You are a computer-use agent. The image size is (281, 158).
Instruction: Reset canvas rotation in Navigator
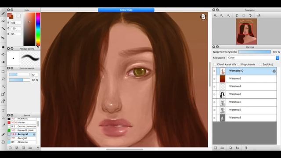click(244, 16)
